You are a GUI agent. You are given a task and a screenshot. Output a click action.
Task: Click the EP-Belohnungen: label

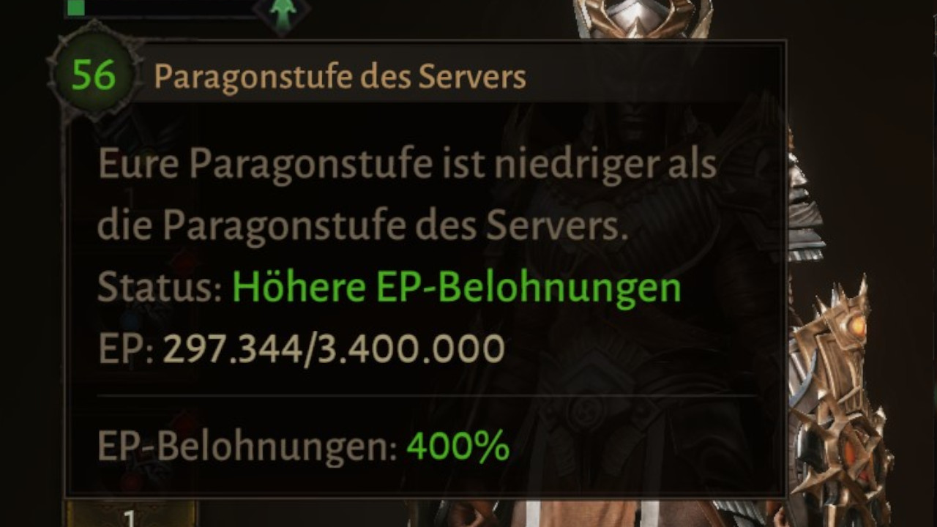click(x=247, y=446)
